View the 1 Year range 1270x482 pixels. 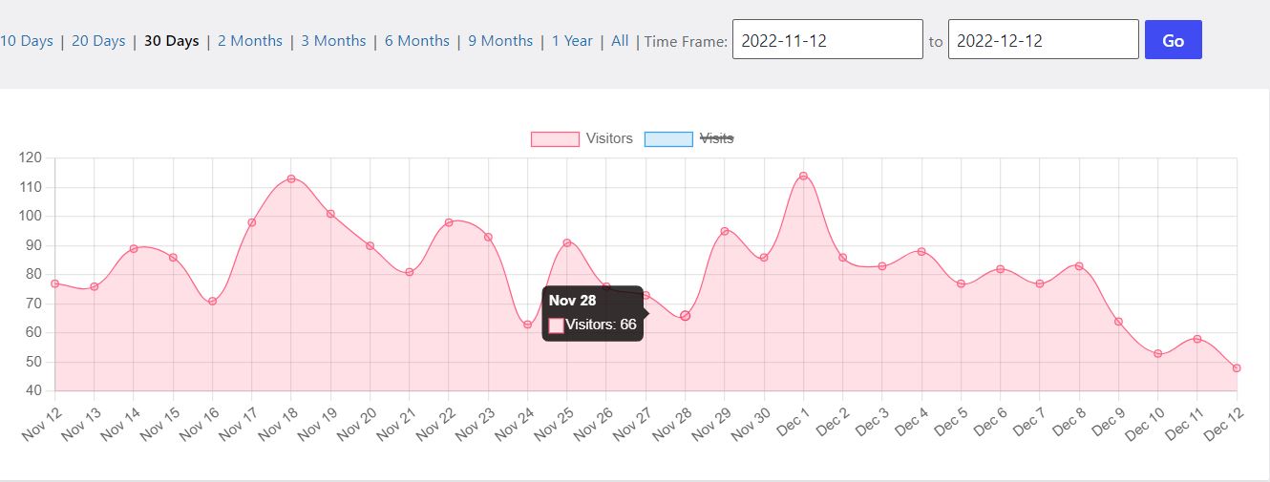click(x=572, y=41)
